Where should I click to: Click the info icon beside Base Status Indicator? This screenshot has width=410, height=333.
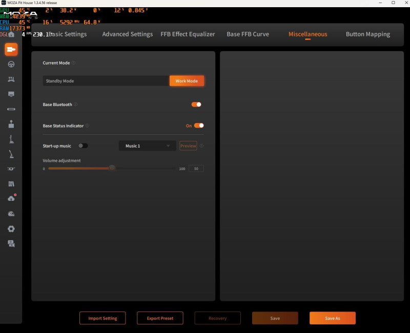tap(87, 126)
